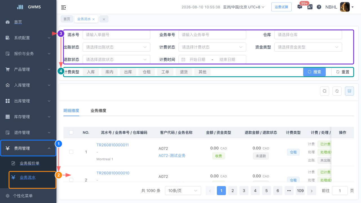Open the 退款状态 dropdown
The width and height of the screenshot is (361, 203).
point(116,59)
